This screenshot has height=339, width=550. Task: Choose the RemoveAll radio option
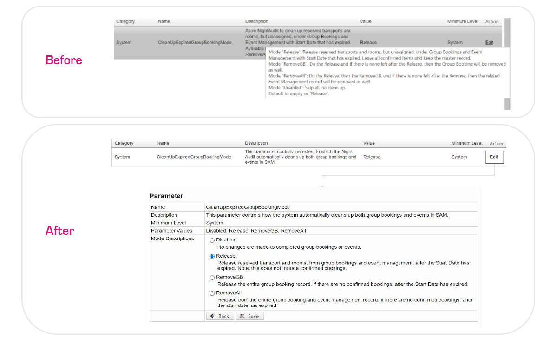[212, 293]
